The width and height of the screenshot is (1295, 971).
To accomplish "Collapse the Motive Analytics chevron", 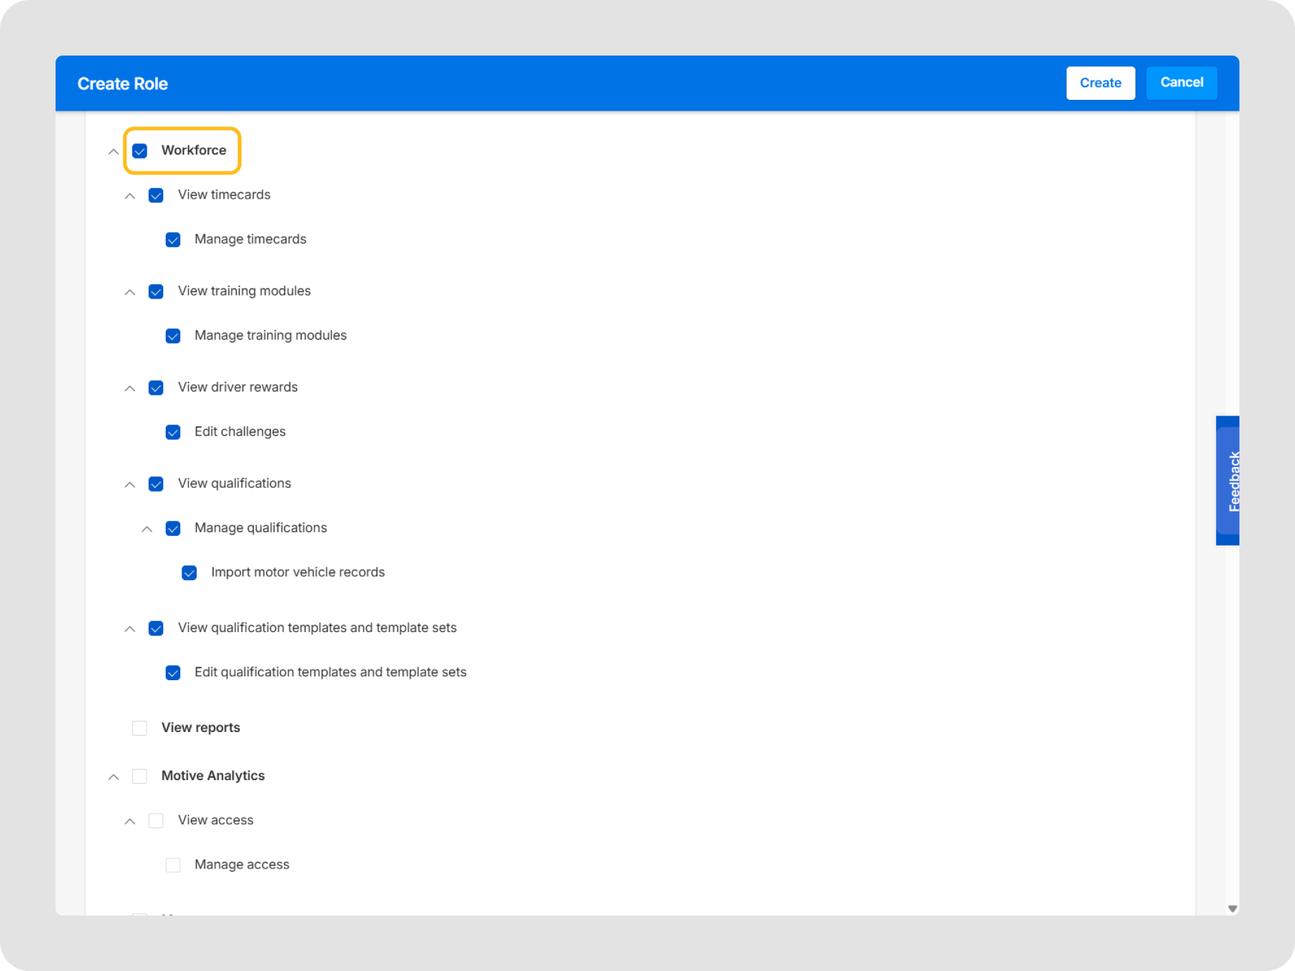I will 113,777.
